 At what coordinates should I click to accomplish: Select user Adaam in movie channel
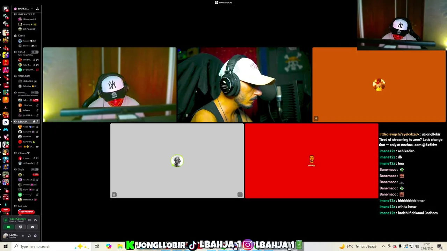[x=28, y=110]
